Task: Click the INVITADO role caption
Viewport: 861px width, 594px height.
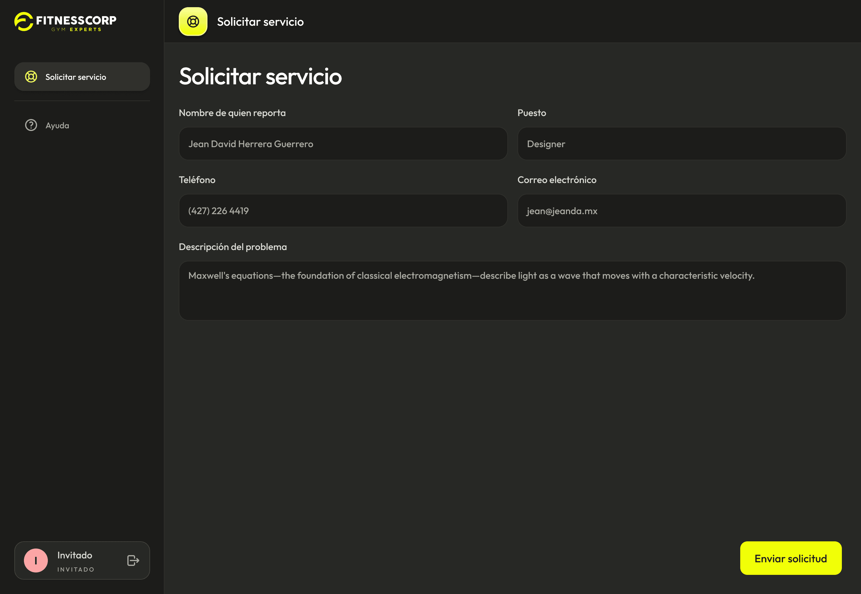Action: (x=76, y=569)
